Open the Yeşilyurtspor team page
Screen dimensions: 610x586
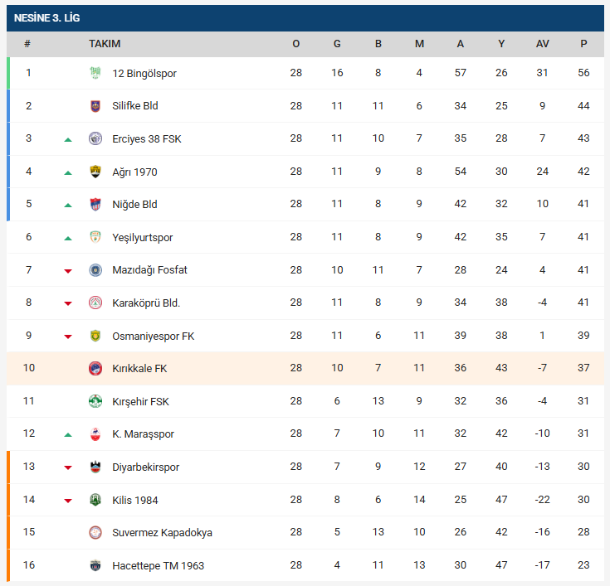click(142, 238)
